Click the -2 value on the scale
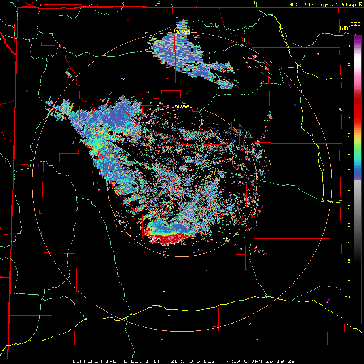This screenshot has width=364, height=364. tap(347, 207)
